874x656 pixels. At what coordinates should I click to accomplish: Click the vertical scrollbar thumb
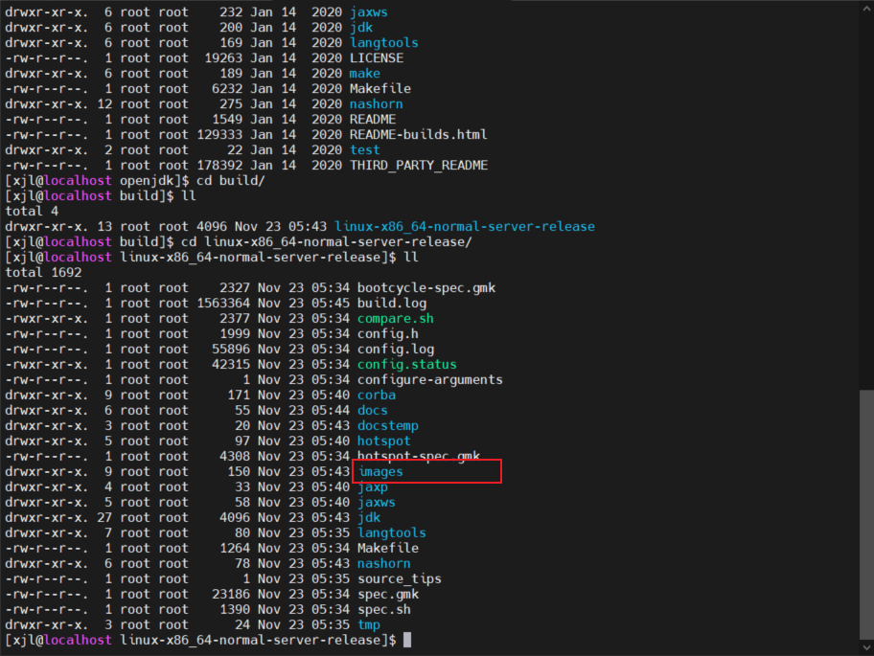point(866,514)
